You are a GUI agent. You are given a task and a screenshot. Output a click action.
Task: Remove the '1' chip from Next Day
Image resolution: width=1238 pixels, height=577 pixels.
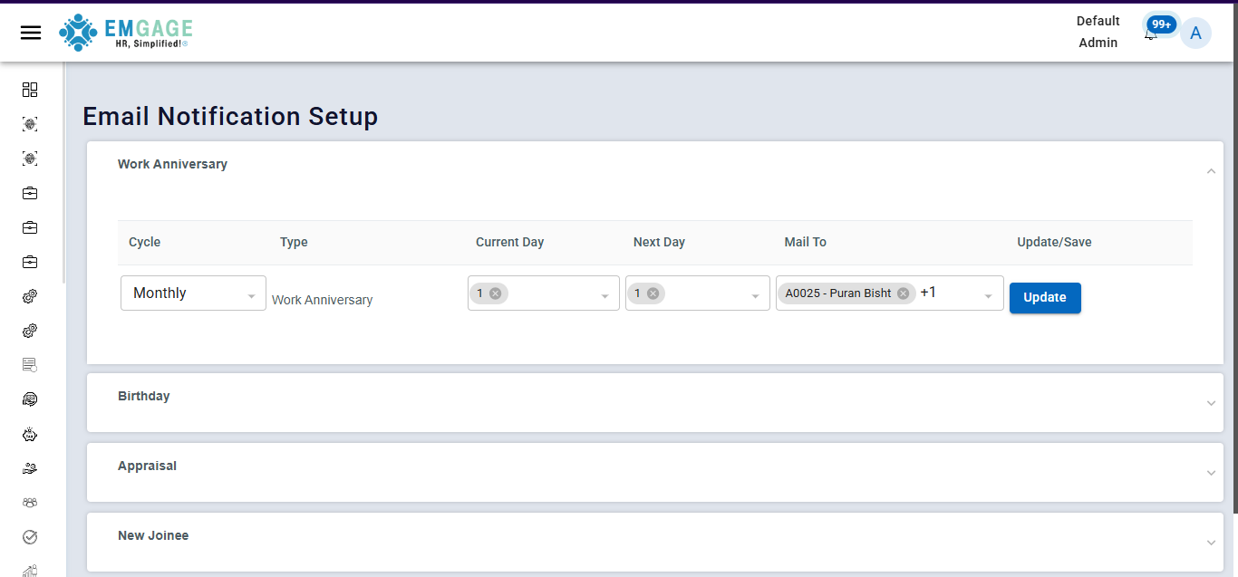tap(653, 293)
